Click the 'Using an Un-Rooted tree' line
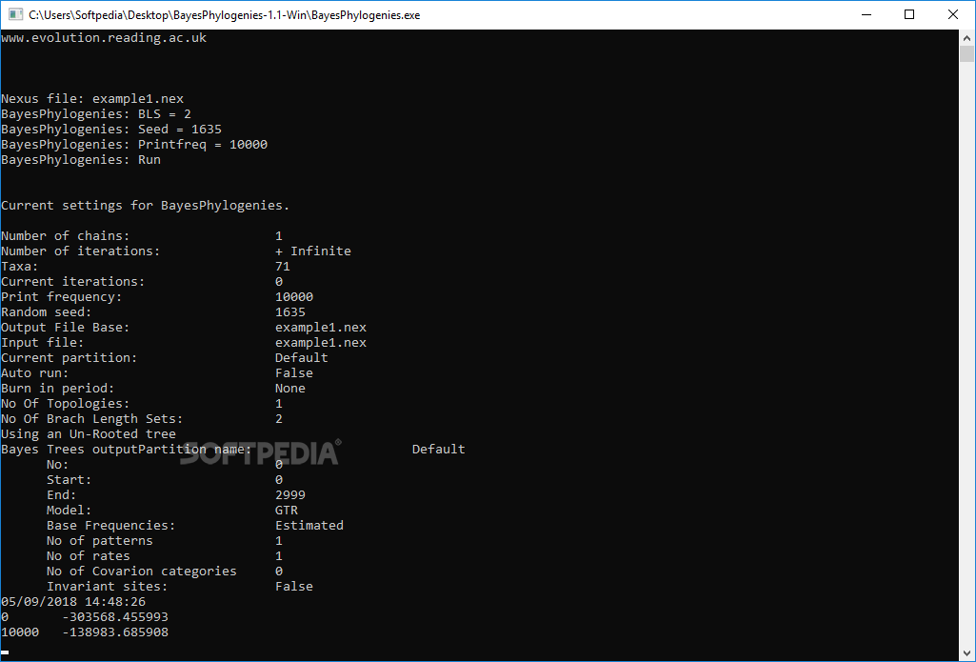The height and width of the screenshot is (662, 976). tap(89, 434)
